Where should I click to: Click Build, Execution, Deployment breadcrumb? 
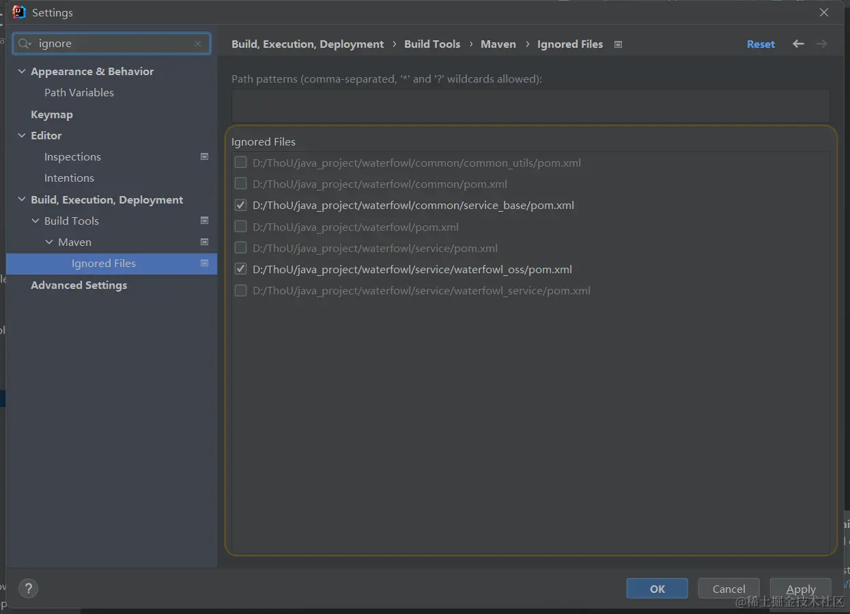pos(308,44)
